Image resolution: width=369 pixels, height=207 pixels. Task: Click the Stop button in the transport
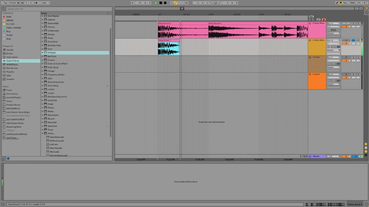161,3
